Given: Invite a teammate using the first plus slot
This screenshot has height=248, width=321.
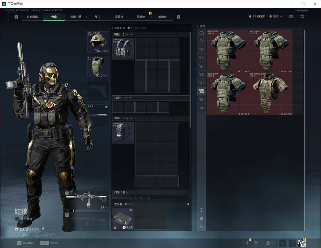Looking at the screenshot, I should tap(282, 243).
